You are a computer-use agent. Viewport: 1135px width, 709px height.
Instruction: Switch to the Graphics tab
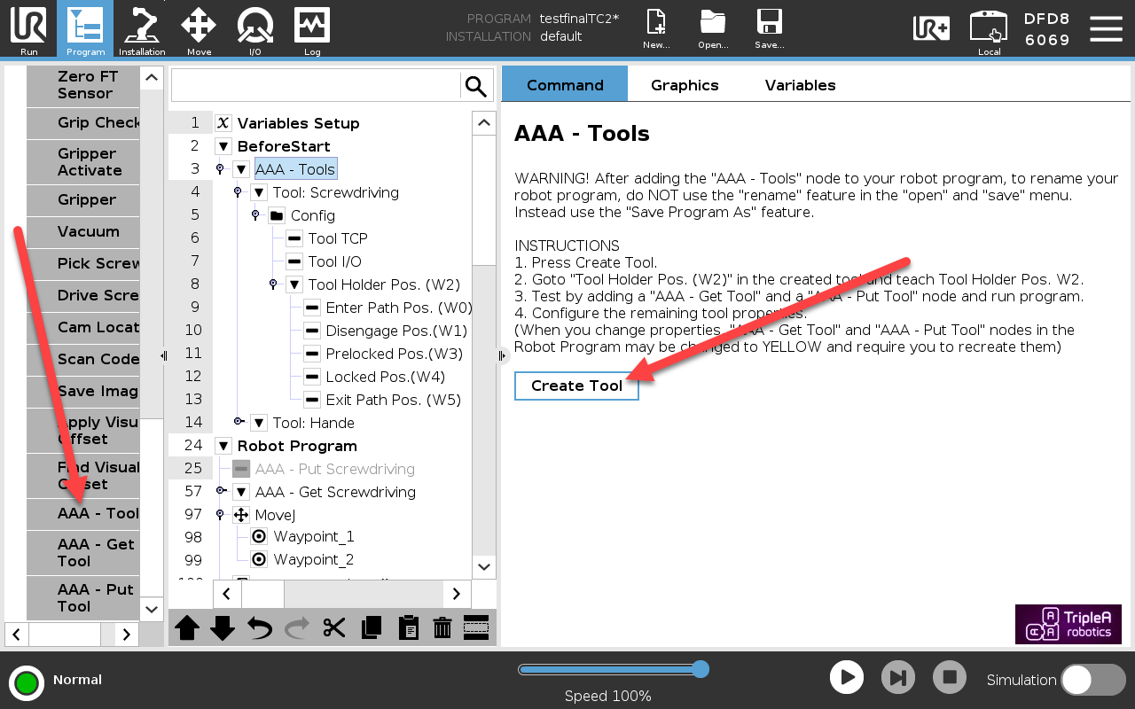click(x=685, y=85)
